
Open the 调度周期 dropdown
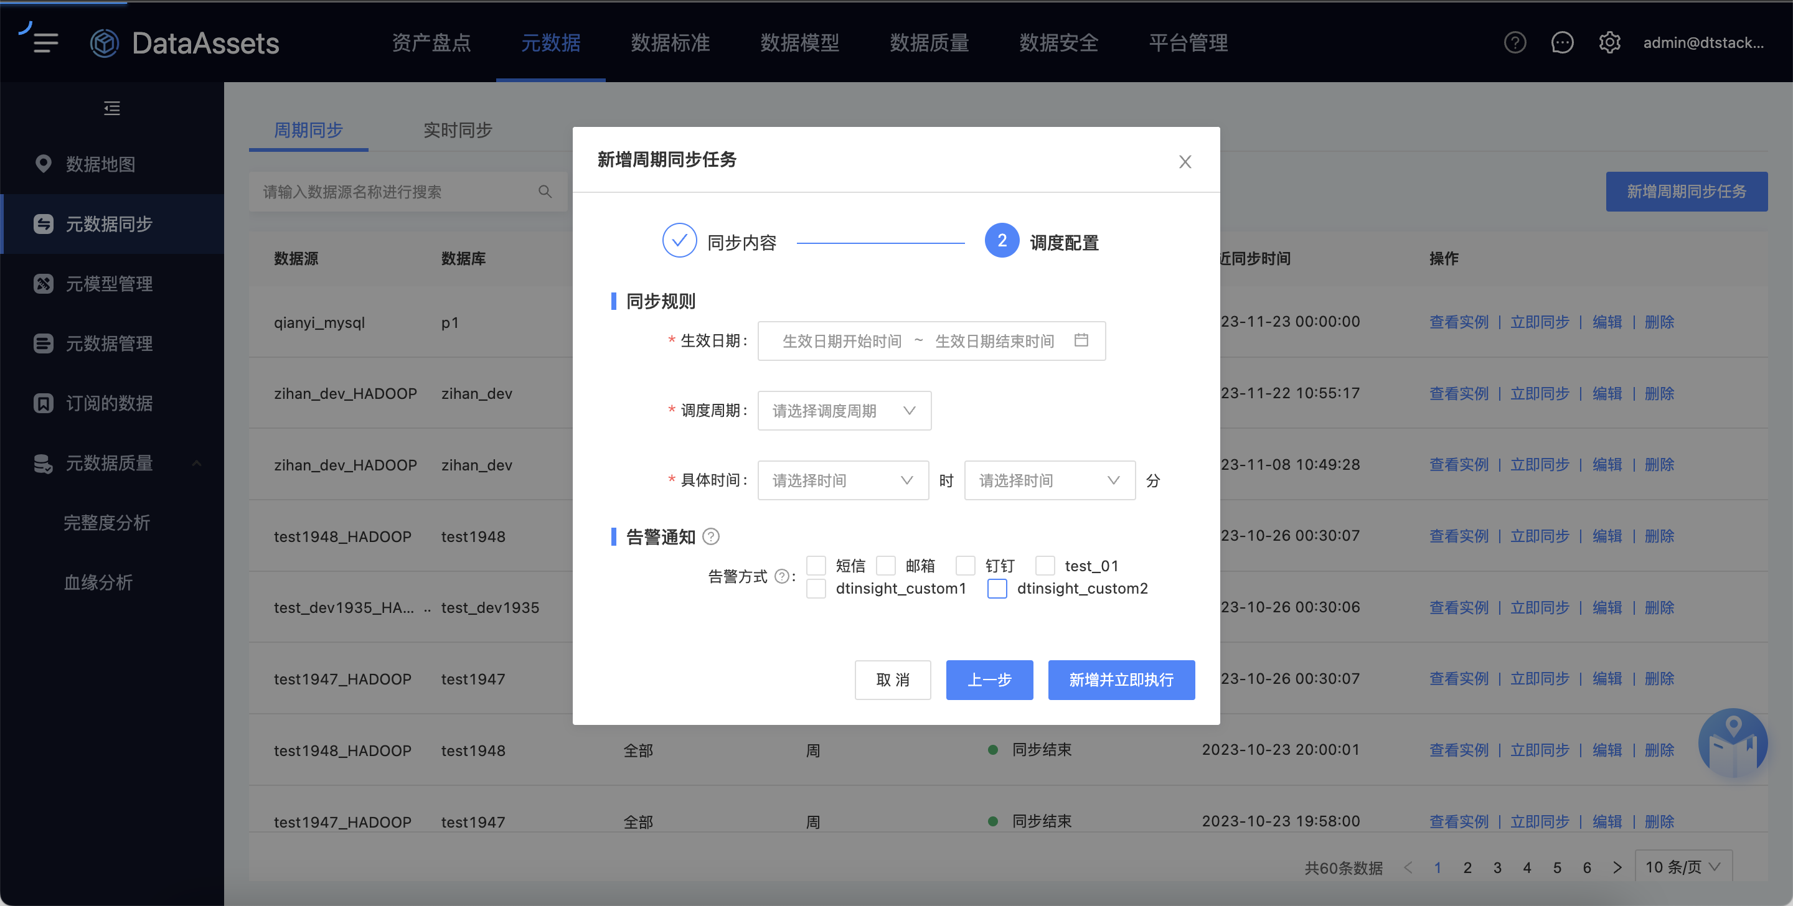[844, 411]
